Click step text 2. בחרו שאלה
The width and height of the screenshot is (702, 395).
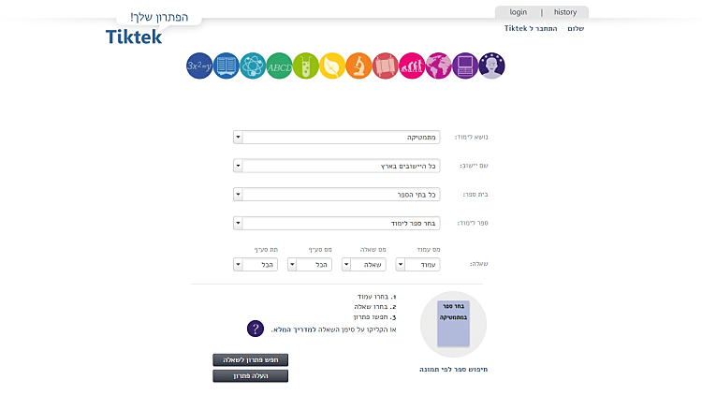coord(375,307)
